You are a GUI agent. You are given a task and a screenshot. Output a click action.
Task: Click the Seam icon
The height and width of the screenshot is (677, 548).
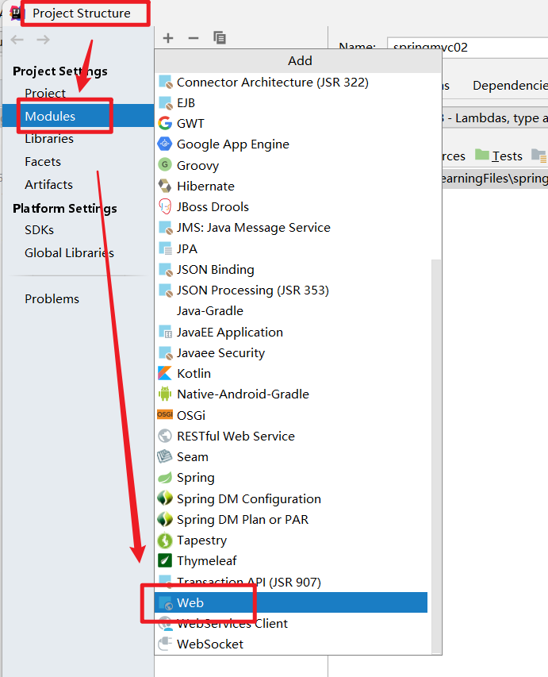(165, 456)
